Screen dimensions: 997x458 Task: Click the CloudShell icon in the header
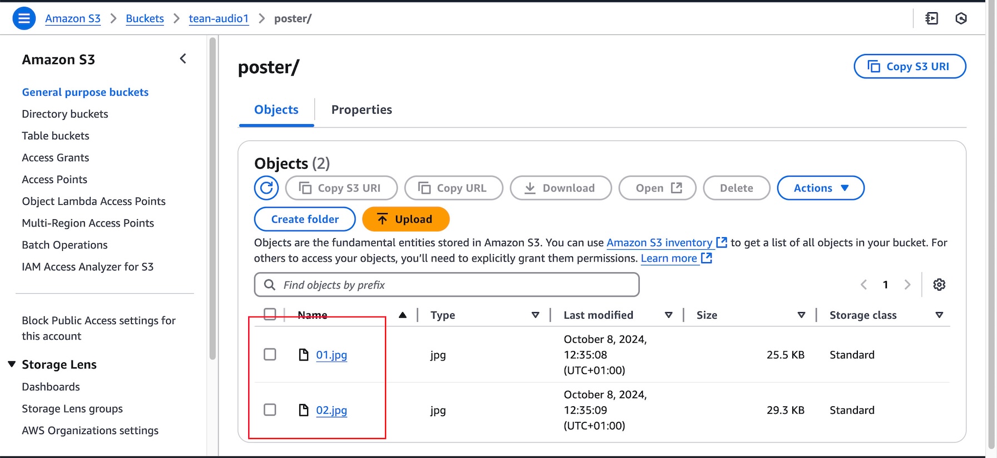(931, 18)
